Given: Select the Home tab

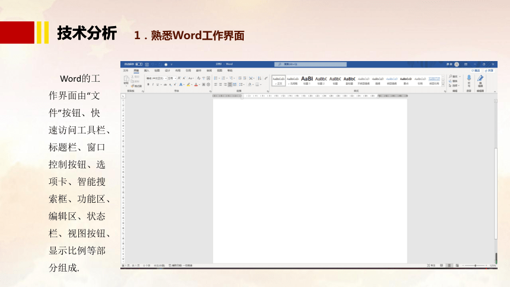Looking at the screenshot, I should tap(136, 71).
